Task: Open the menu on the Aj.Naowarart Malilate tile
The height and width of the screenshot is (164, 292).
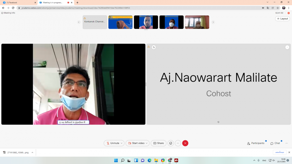Action: [x=287, y=47]
